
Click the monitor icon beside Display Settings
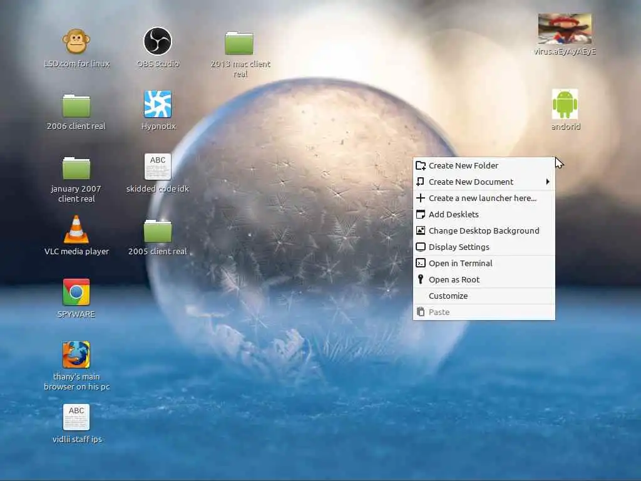point(421,247)
